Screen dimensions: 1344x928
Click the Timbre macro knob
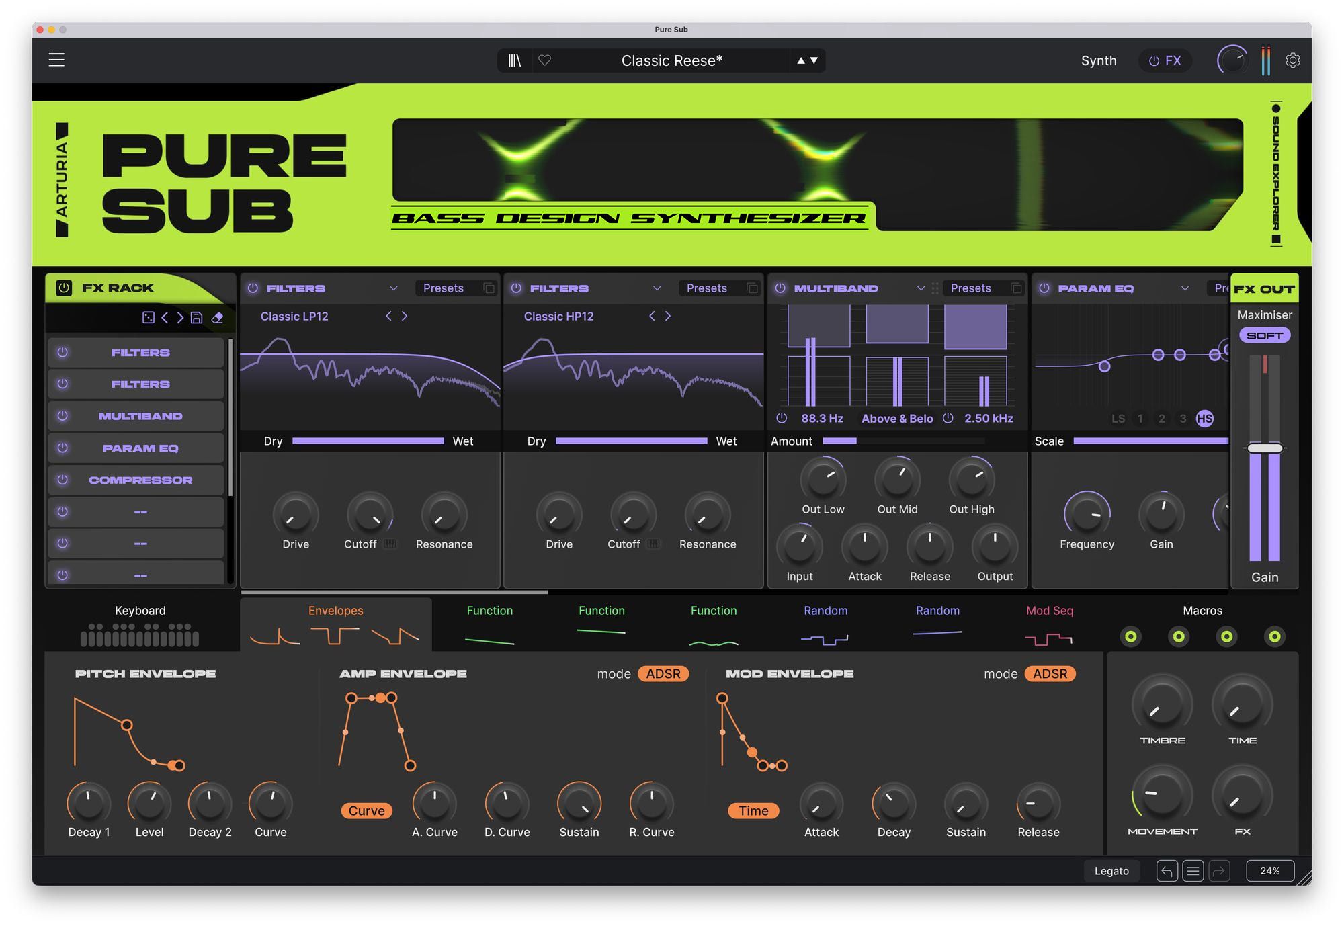coord(1162,704)
